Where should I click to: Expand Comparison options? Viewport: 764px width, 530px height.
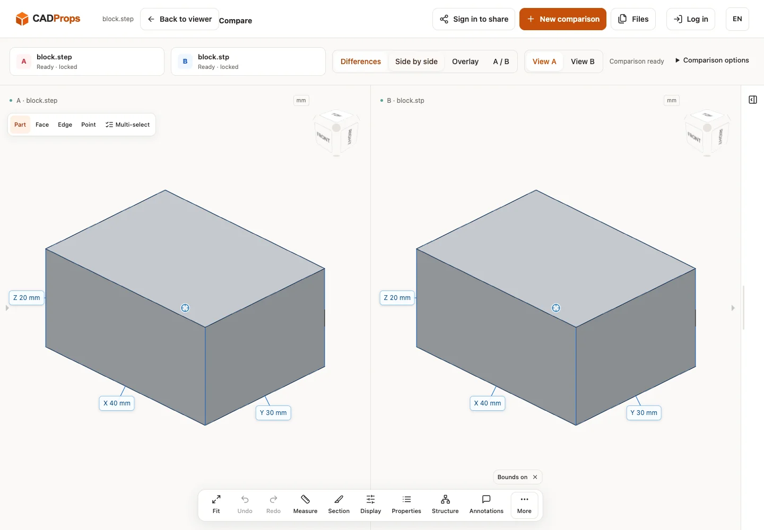coord(712,60)
